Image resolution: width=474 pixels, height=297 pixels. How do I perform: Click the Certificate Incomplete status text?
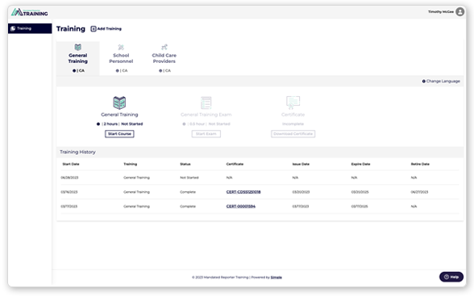[x=293, y=124]
